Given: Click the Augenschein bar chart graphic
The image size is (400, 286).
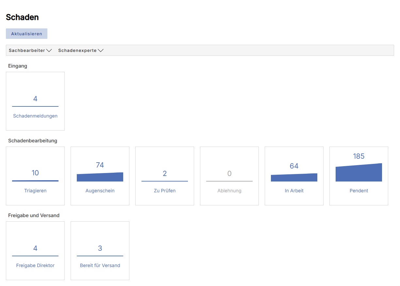Looking at the screenshot, I should (100, 178).
